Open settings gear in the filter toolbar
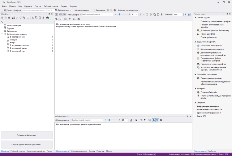232x156 pixels. click(79, 19)
